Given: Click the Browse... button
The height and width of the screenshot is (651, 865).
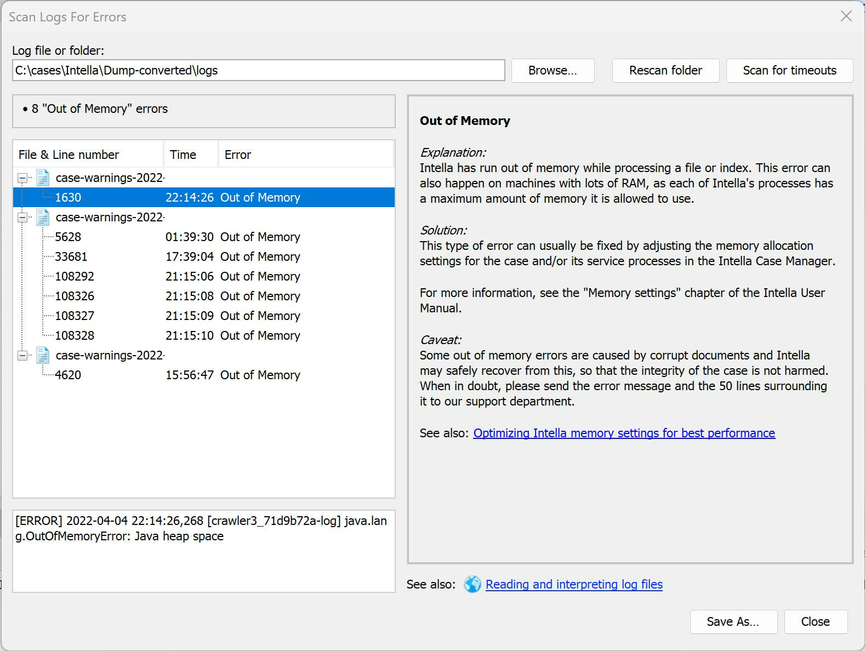Looking at the screenshot, I should click(553, 71).
